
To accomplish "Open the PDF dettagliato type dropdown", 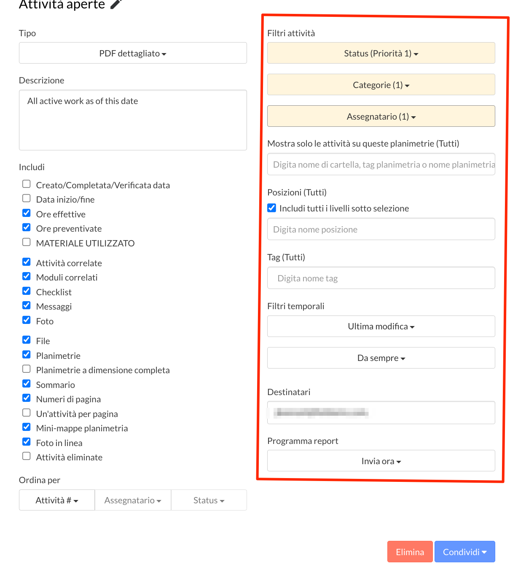I will (133, 53).
